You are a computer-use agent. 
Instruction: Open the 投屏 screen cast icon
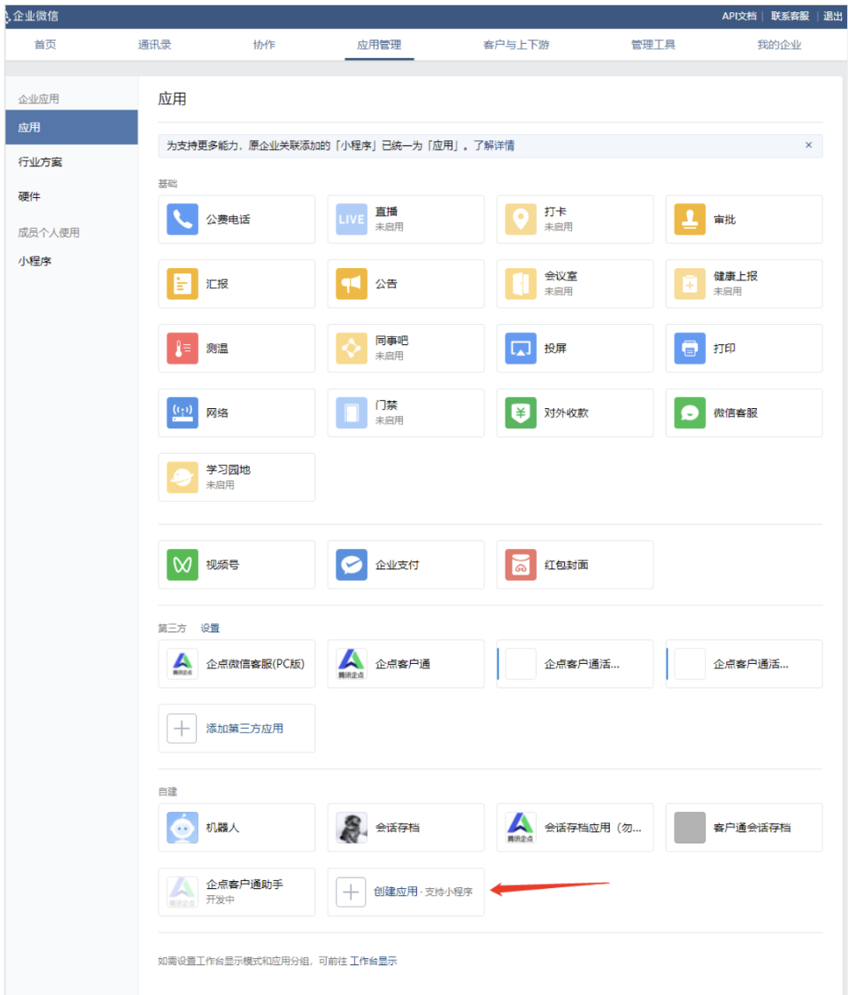520,349
